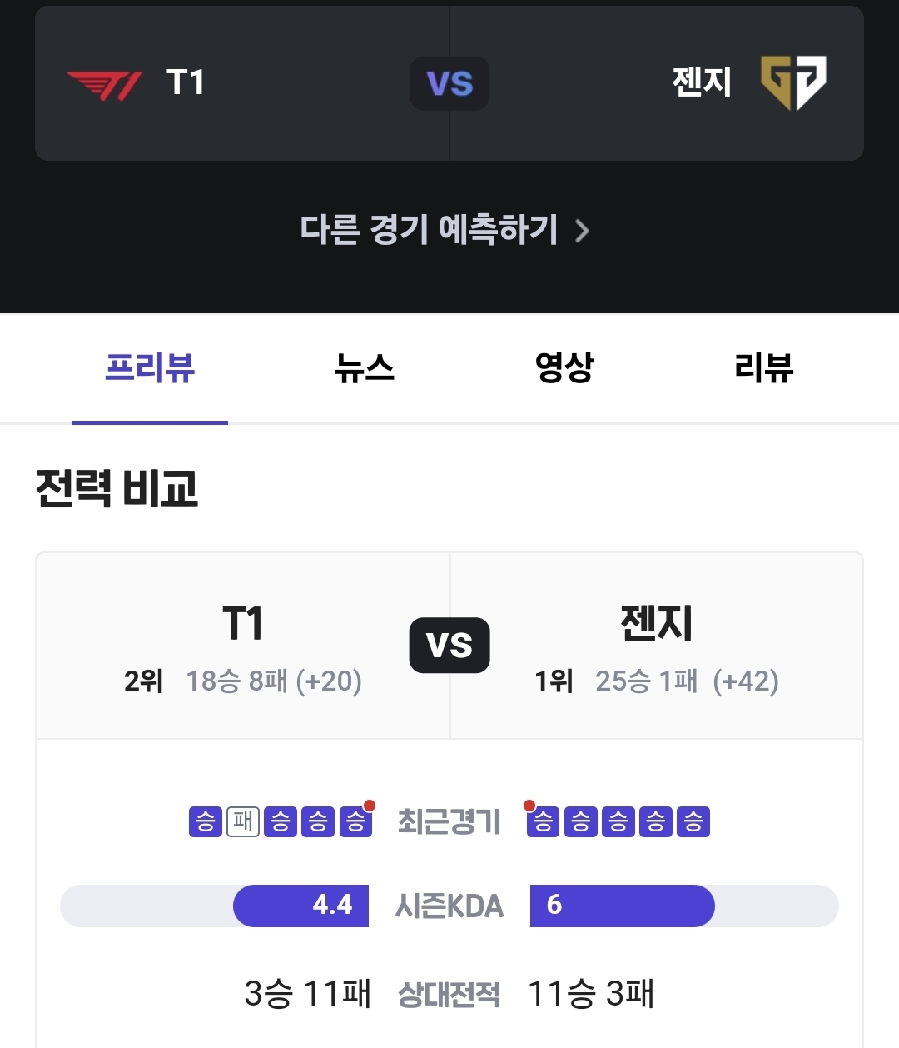Click the black VS badge in 전력 비교
This screenshot has height=1048, width=899.
[x=449, y=645]
